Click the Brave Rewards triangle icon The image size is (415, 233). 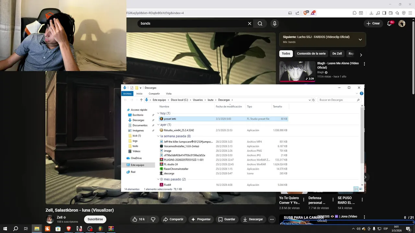313,13
